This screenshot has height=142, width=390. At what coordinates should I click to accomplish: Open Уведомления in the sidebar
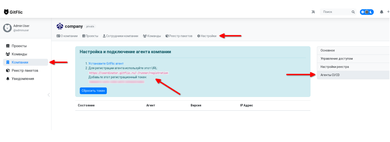[25, 79]
